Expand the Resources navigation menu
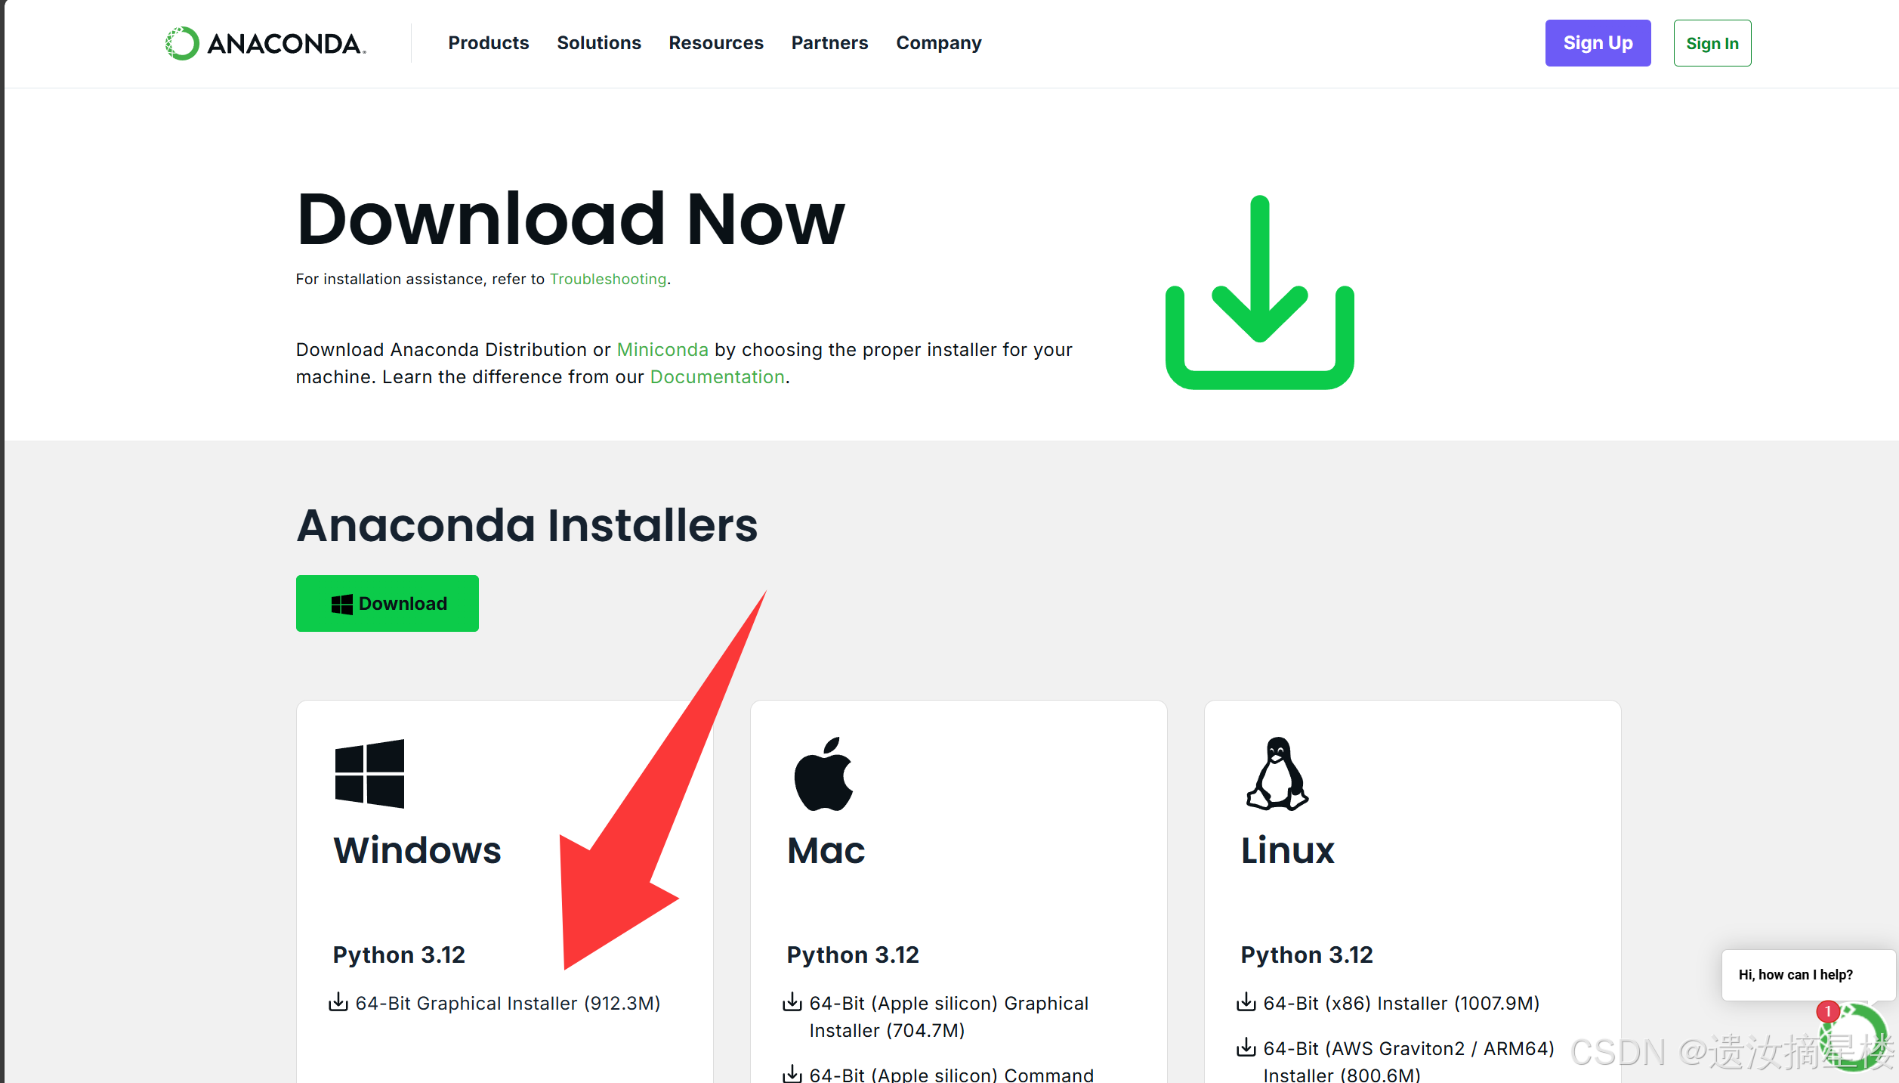This screenshot has height=1083, width=1899. point(715,43)
